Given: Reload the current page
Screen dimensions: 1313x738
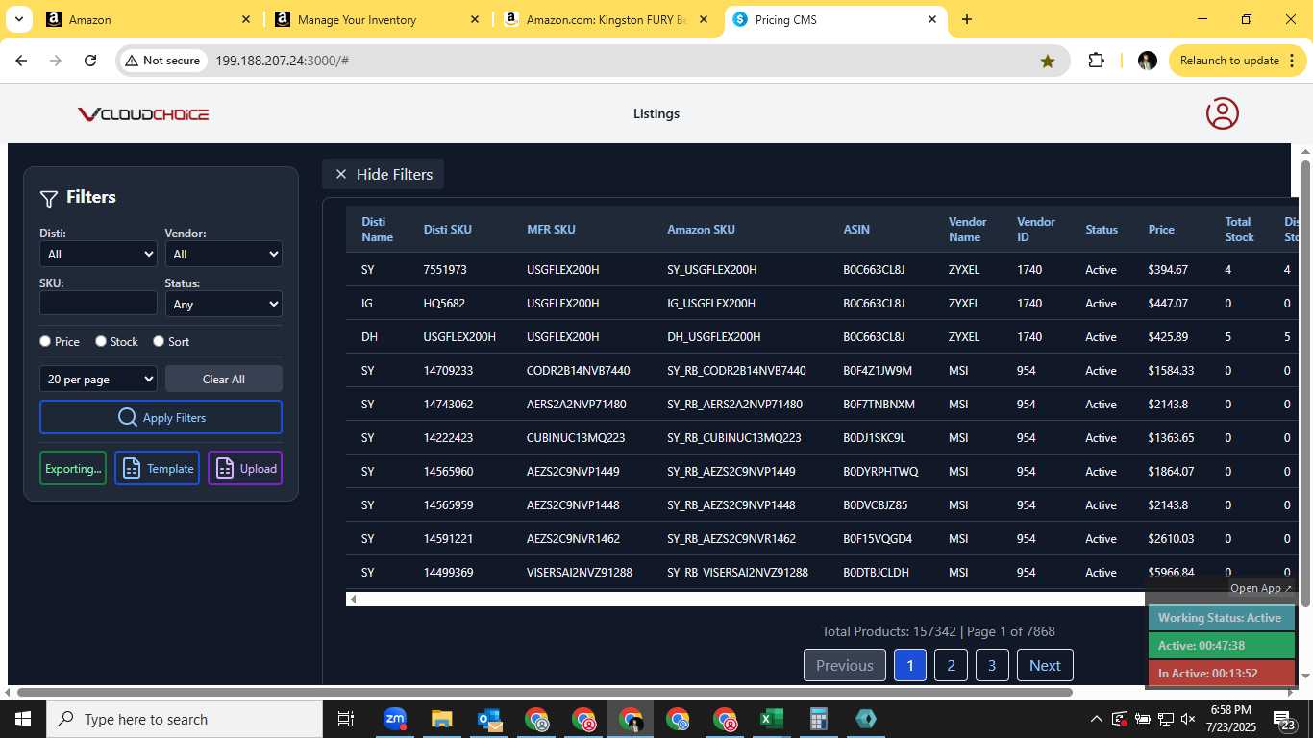Looking at the screenshot, I should 90,61.
